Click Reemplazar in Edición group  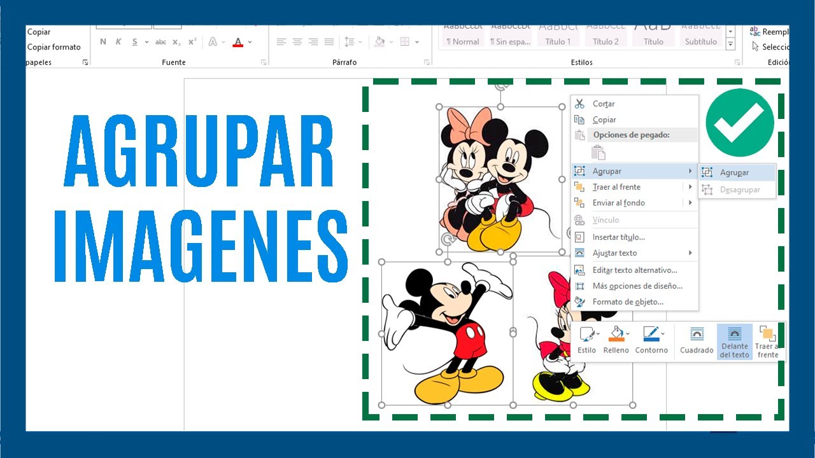[x=769, y=32]
